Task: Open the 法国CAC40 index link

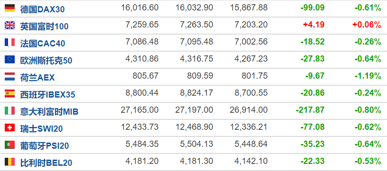Action: (x=43, y=44)
